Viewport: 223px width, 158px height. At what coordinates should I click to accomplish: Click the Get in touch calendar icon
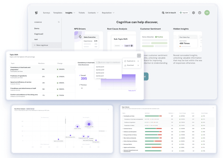163,13
